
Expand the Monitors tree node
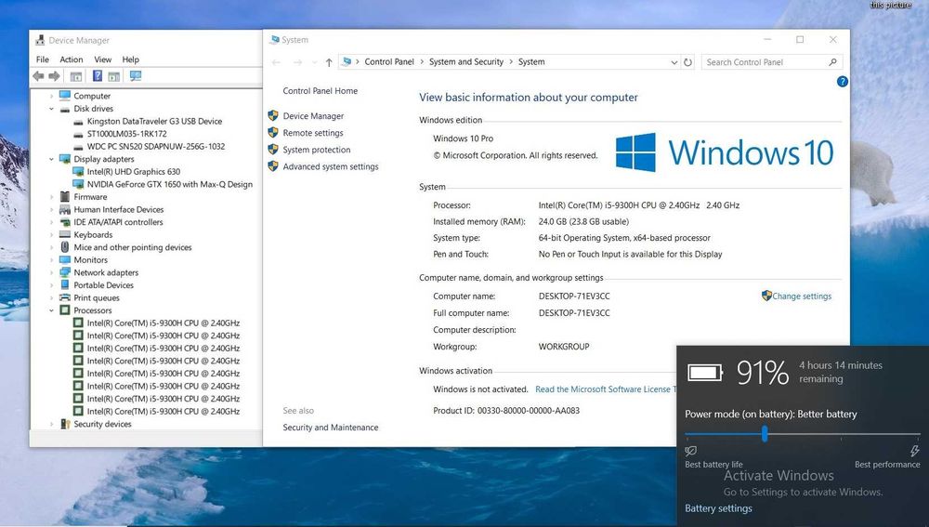(x=51, y=259)
